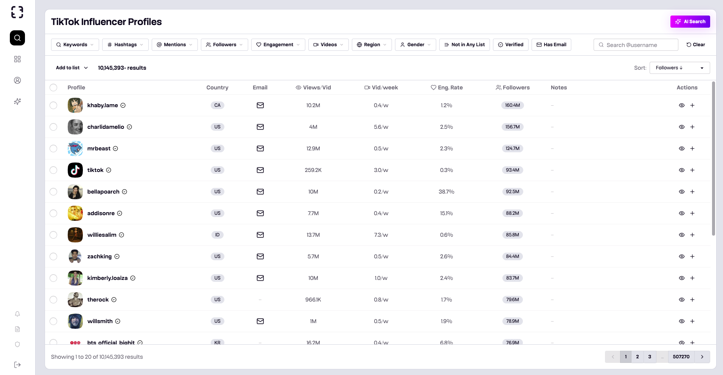Open the dashboard grid icon in sidebar

pyautogui.click(x=17, y=59)
